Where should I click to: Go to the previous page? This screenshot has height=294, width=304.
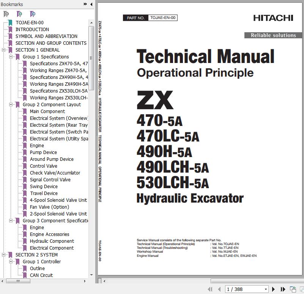coord(219,289)
